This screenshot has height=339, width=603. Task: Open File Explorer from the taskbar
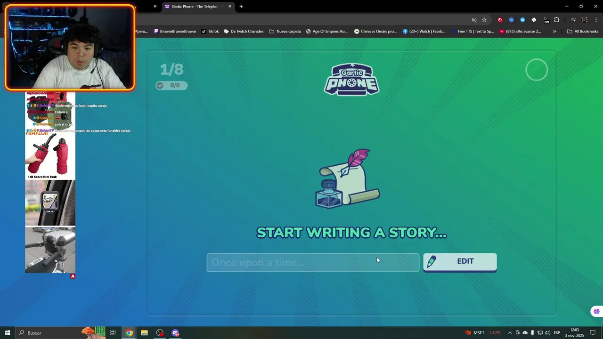pos(144,333)
